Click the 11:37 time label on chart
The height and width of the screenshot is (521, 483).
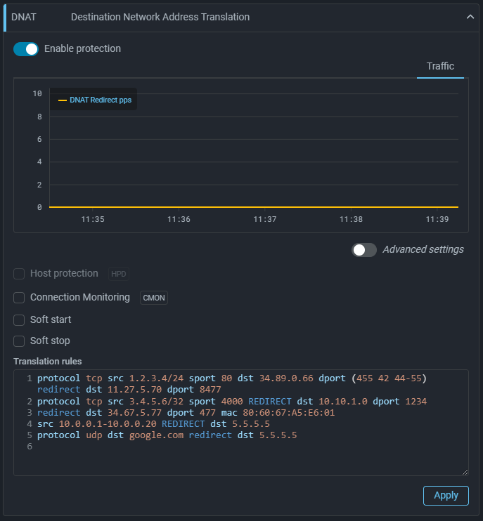click(264, 219)
